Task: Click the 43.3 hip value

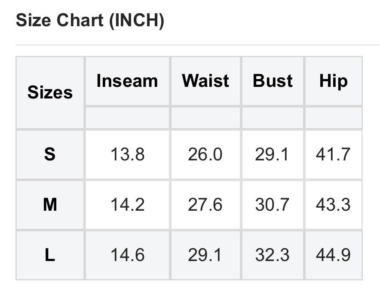Action: (333, 205)
